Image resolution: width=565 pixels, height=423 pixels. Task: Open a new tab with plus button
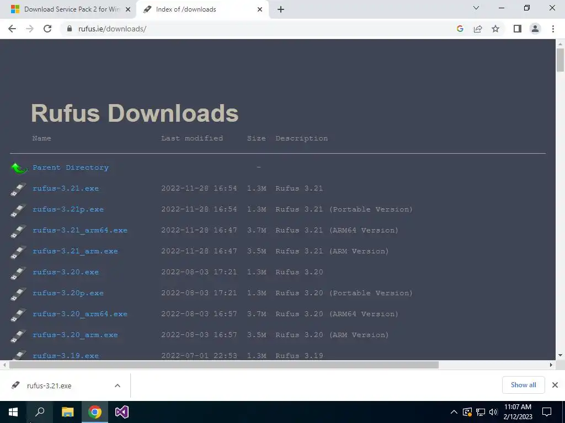(x=281, y=9)
